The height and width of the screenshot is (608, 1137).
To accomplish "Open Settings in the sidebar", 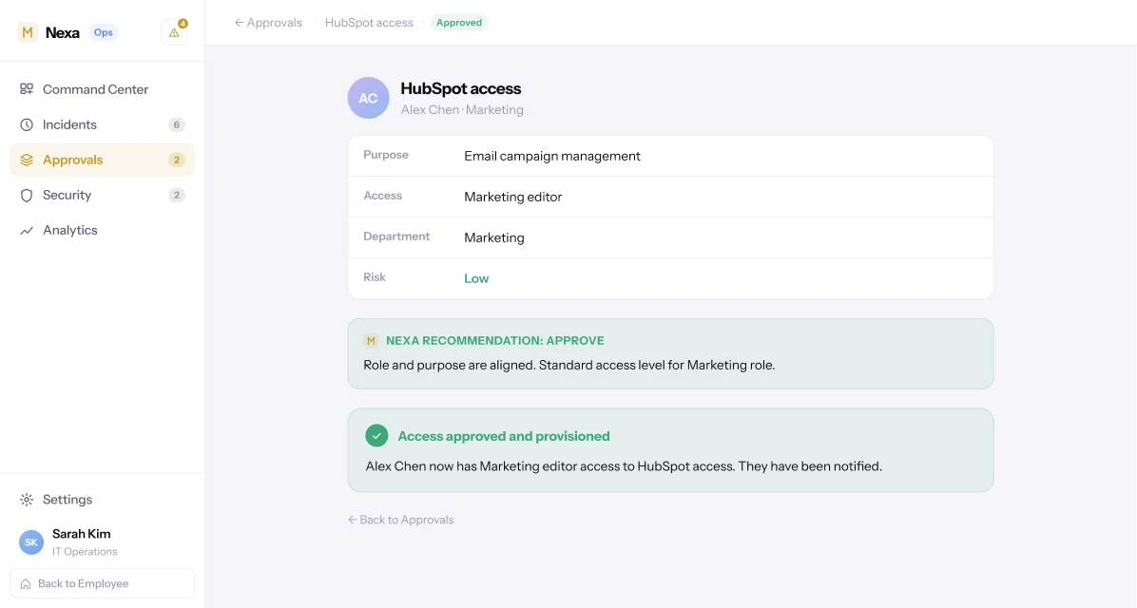I will click(103, 500).
